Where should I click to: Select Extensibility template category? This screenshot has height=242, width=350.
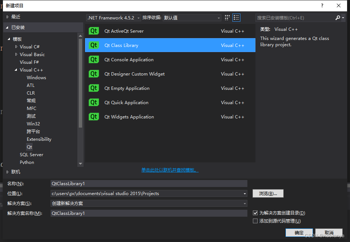pos(39,139)
